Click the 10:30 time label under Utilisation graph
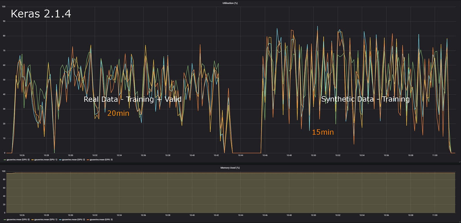This screenshot has height=223, width=461. [71, 155]
